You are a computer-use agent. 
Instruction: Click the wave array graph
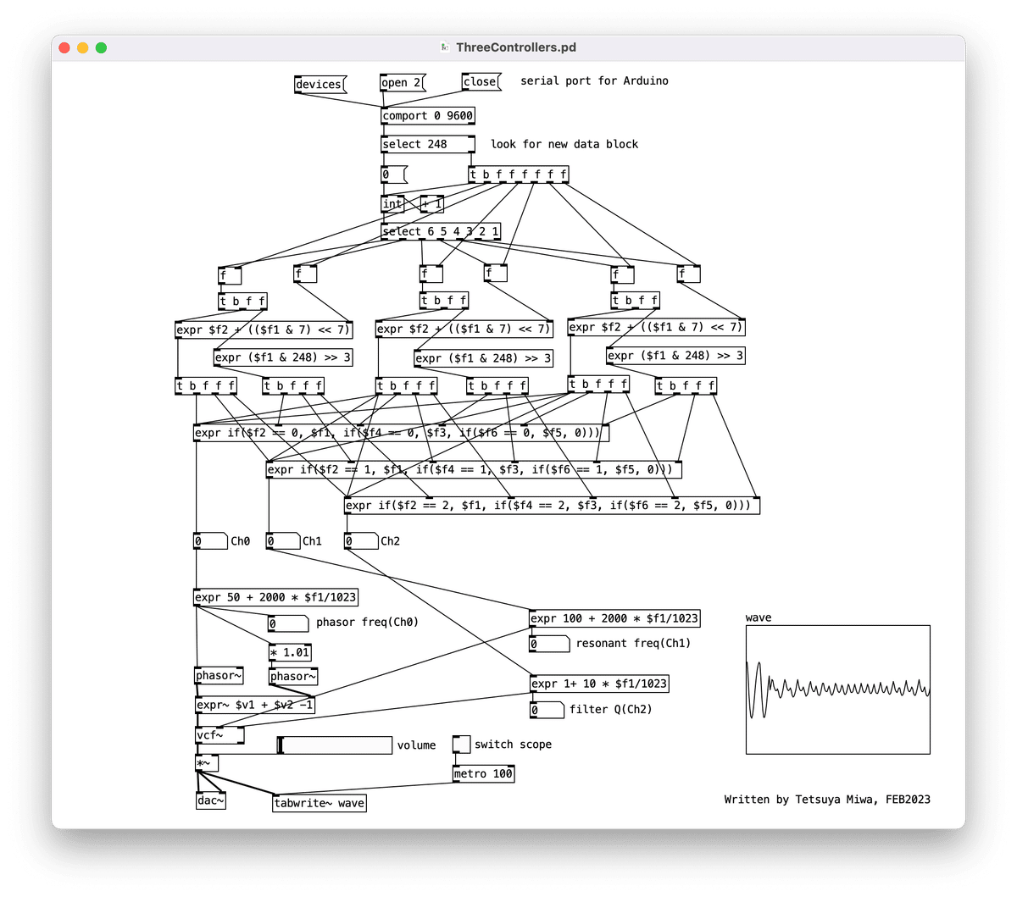coord(838,689)
